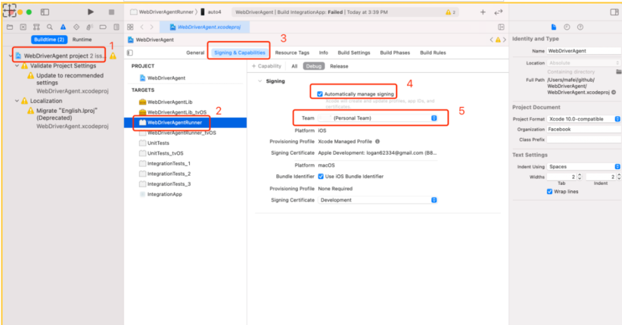
Task: Switch to the Build Settings tab
Action: click(354, 52)
